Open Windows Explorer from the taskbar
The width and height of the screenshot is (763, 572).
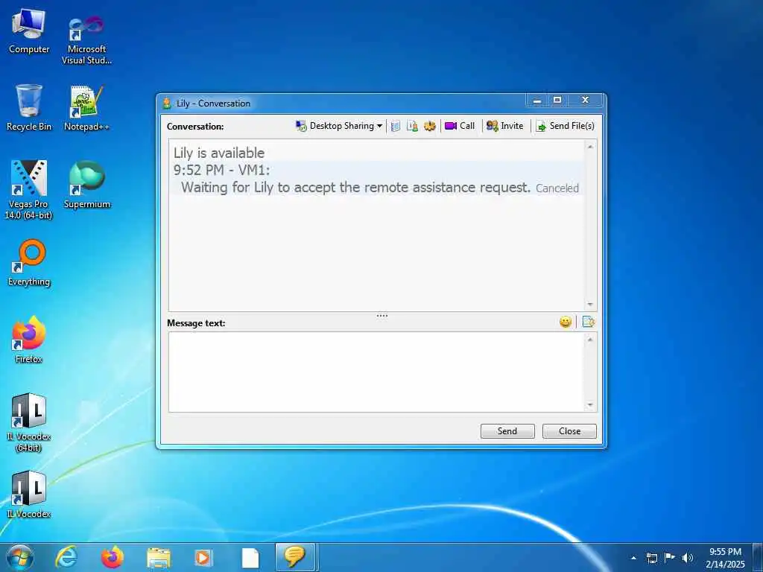pos(159,557)
